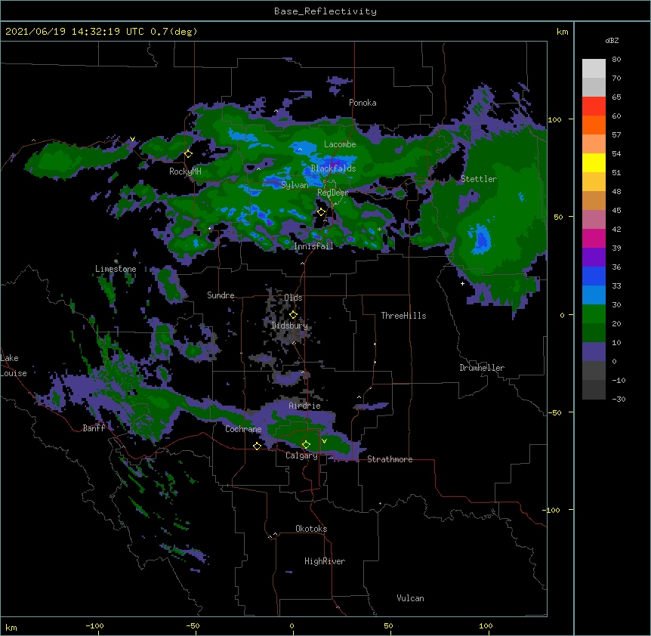This screenshot has width=651, height=636.
Task: Click the 33-30 dBZ light blue swatch
Action: [x=594, y=295]
